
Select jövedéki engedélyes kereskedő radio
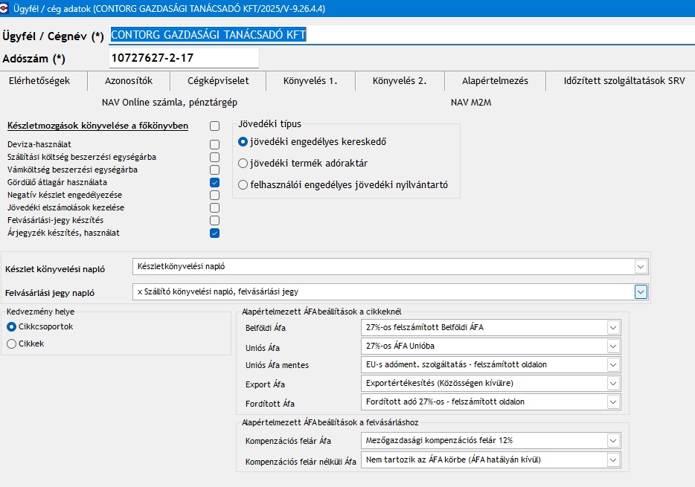click(243, 142)
